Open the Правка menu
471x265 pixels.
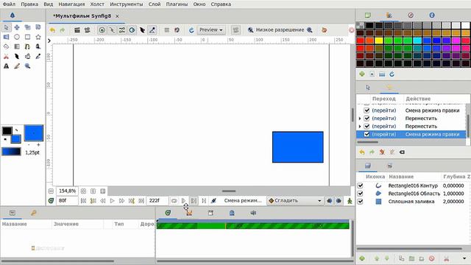click(x=29, y=4)
